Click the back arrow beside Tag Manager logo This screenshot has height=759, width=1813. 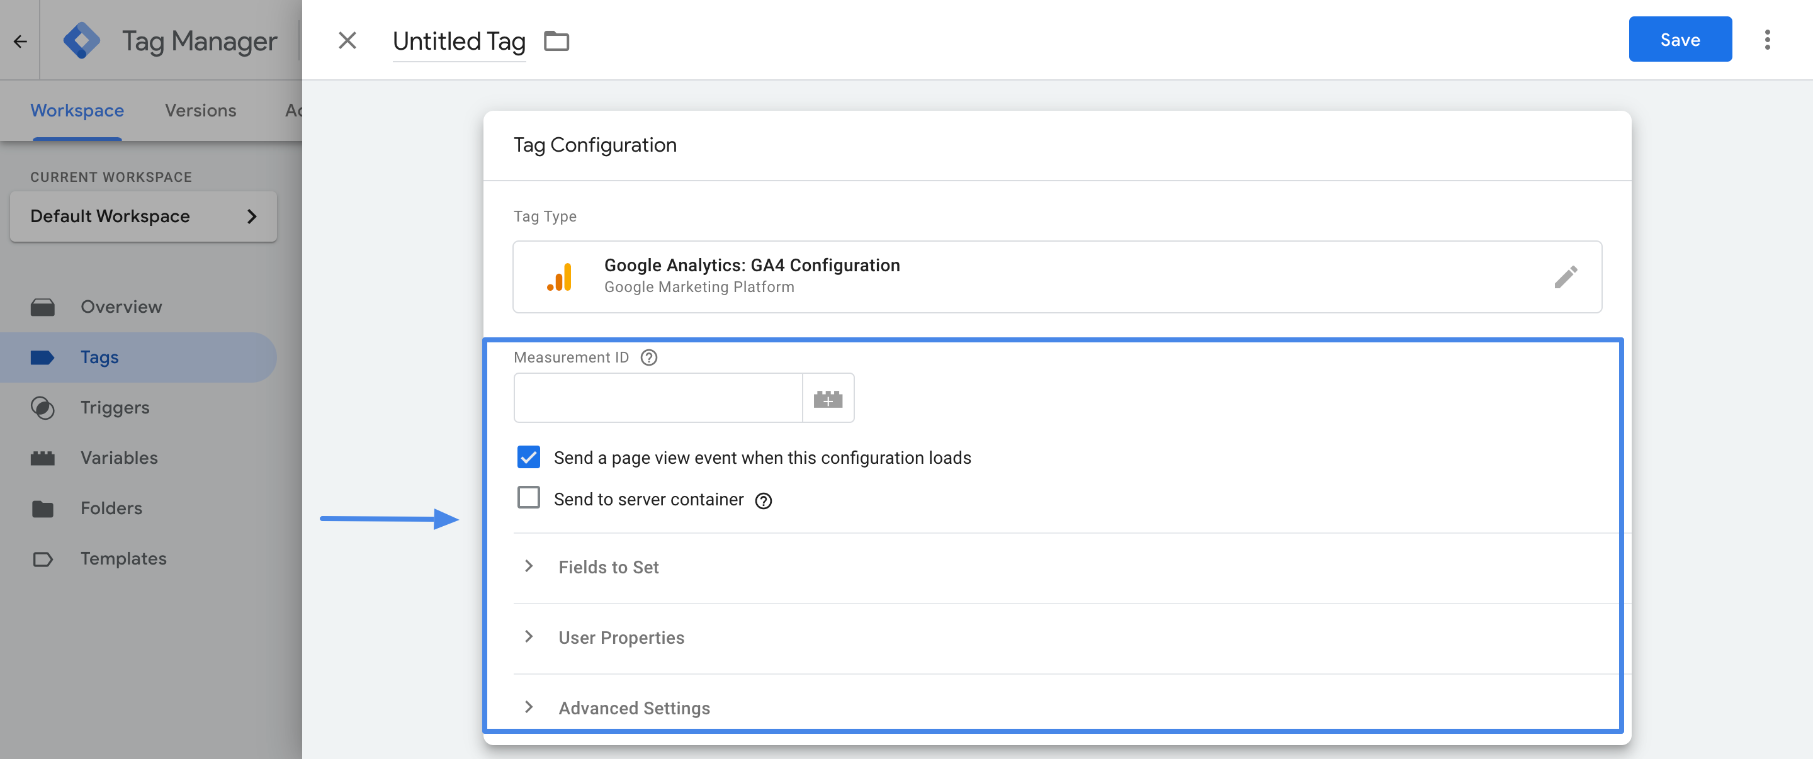point(20,42)
